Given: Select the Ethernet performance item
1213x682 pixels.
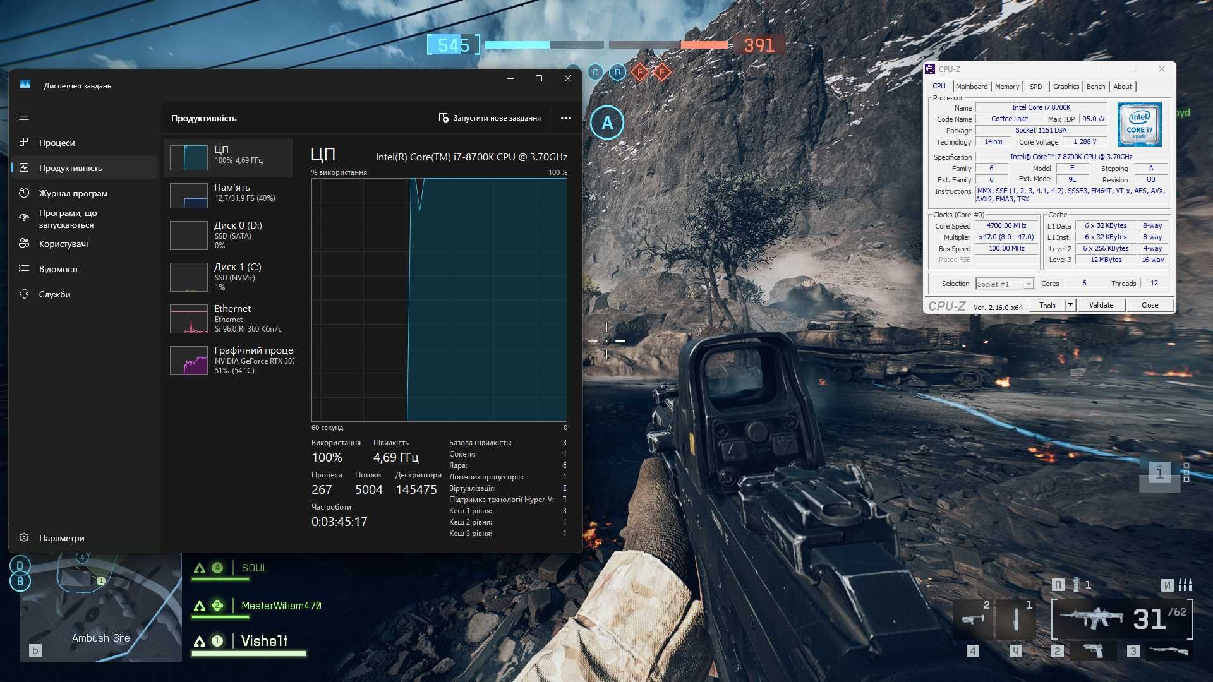Looking at the screenshot, I should (228, 318).
